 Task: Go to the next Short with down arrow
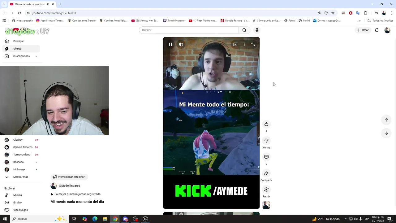(386, 133)
